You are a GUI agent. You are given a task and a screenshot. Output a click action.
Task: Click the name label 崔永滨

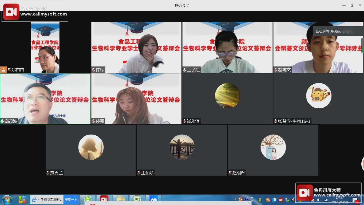pos(193,121)
